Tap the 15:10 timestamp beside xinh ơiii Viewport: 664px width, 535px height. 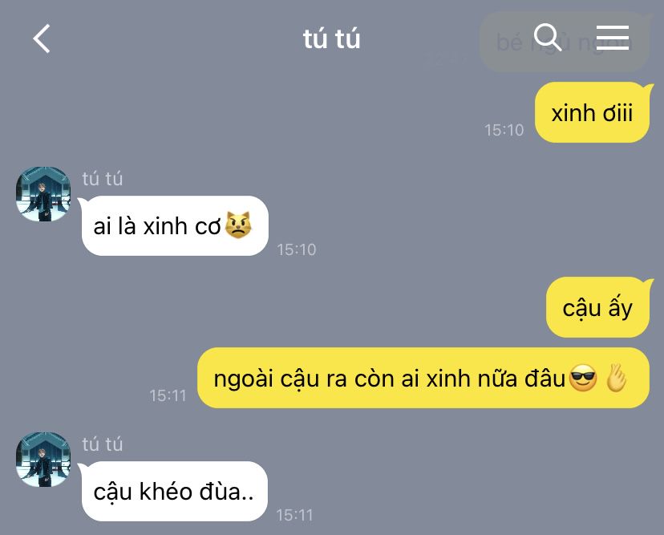[x=504, y=130]
